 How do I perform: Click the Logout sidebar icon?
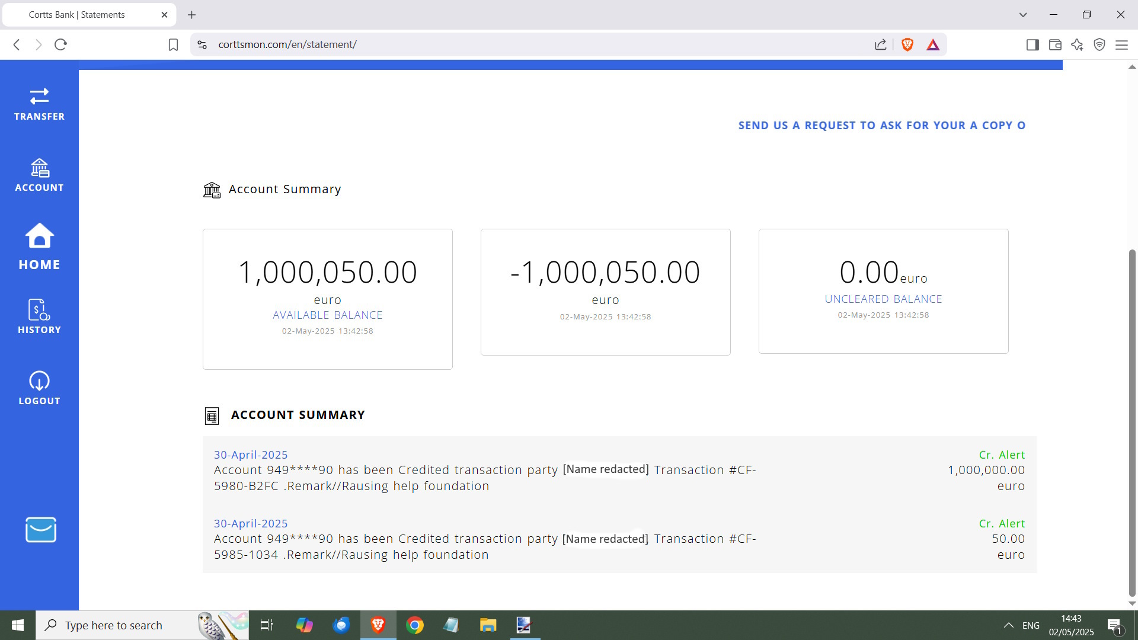click(39, 389)
